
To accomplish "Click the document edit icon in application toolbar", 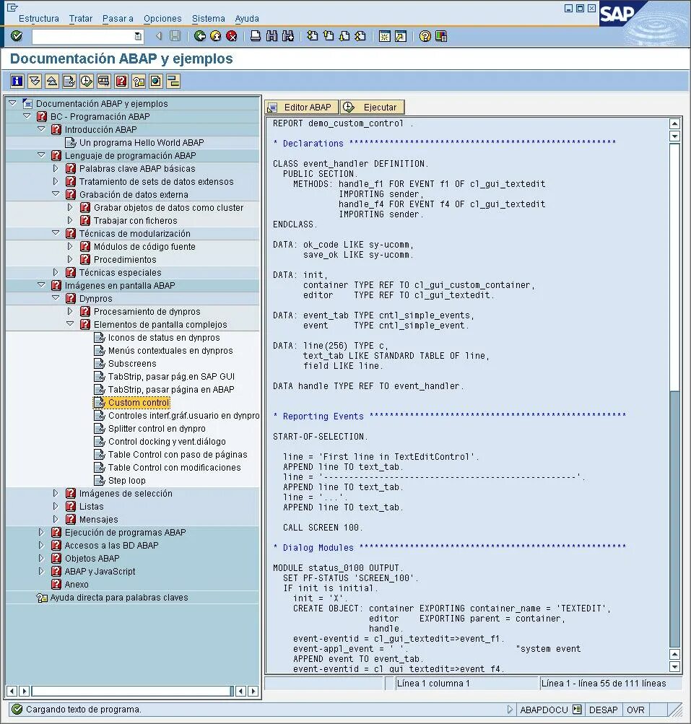I will click(69, 82).
